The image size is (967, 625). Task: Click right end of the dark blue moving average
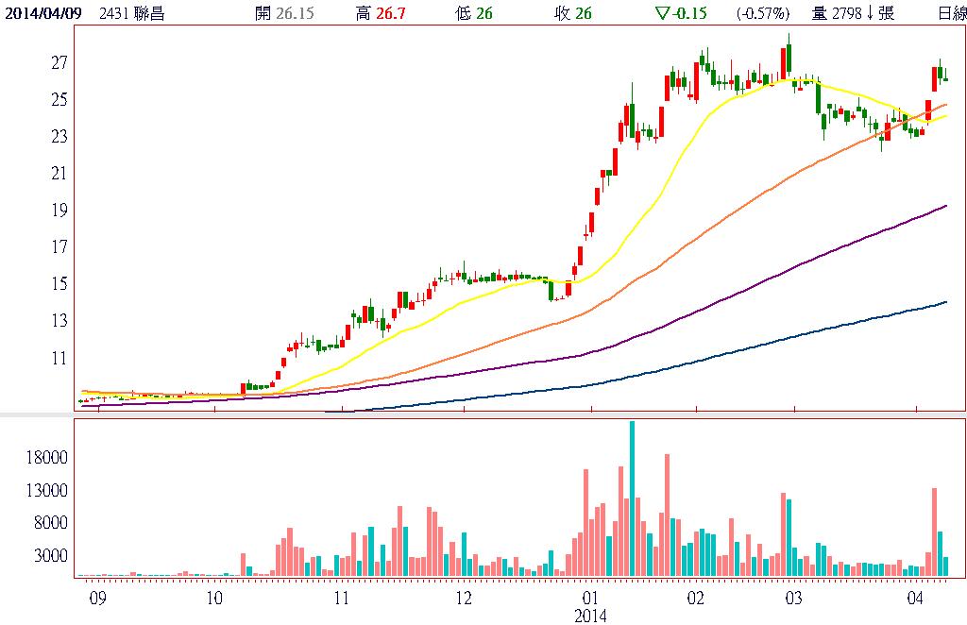pos(945,302)
